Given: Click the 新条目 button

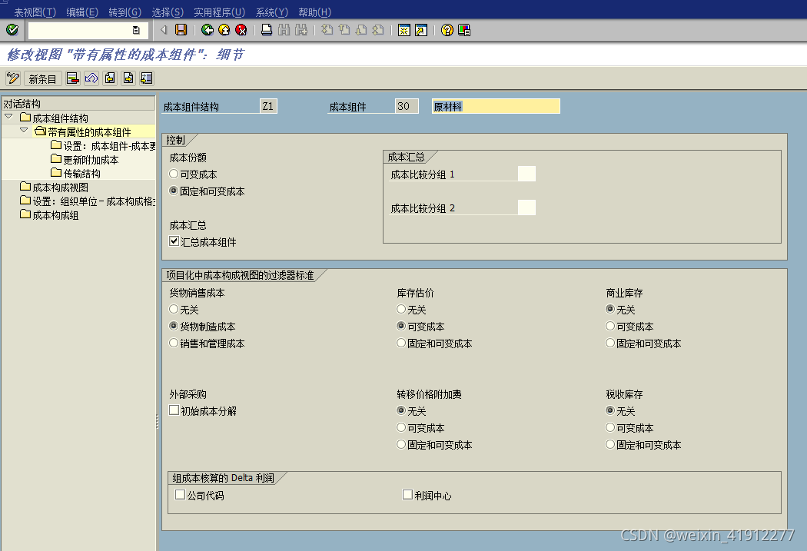Looking at the screenshot, I should coord(42,78).
